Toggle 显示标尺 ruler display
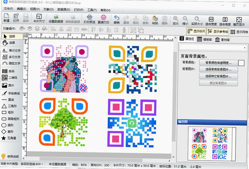Screen dimensions: 249x169 click(x=196, y=31)
